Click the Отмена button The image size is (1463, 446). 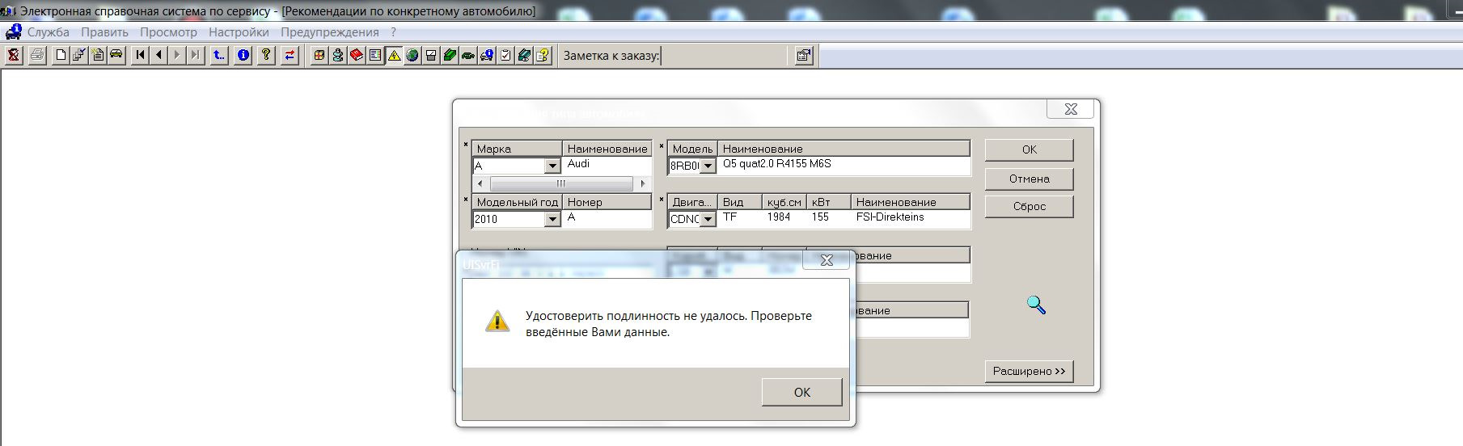(x=1029, y=179)
